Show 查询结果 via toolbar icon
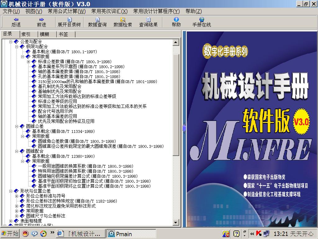 [148, 22]
